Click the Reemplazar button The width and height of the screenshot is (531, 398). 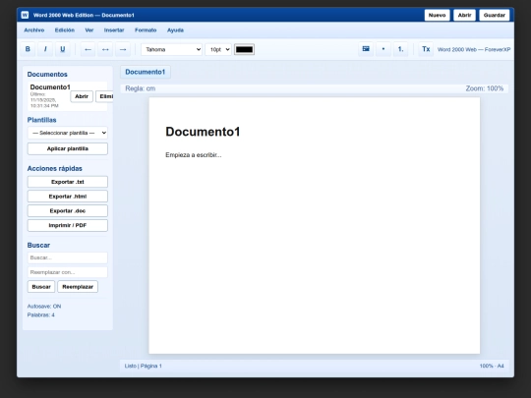(x=78, y=287)
